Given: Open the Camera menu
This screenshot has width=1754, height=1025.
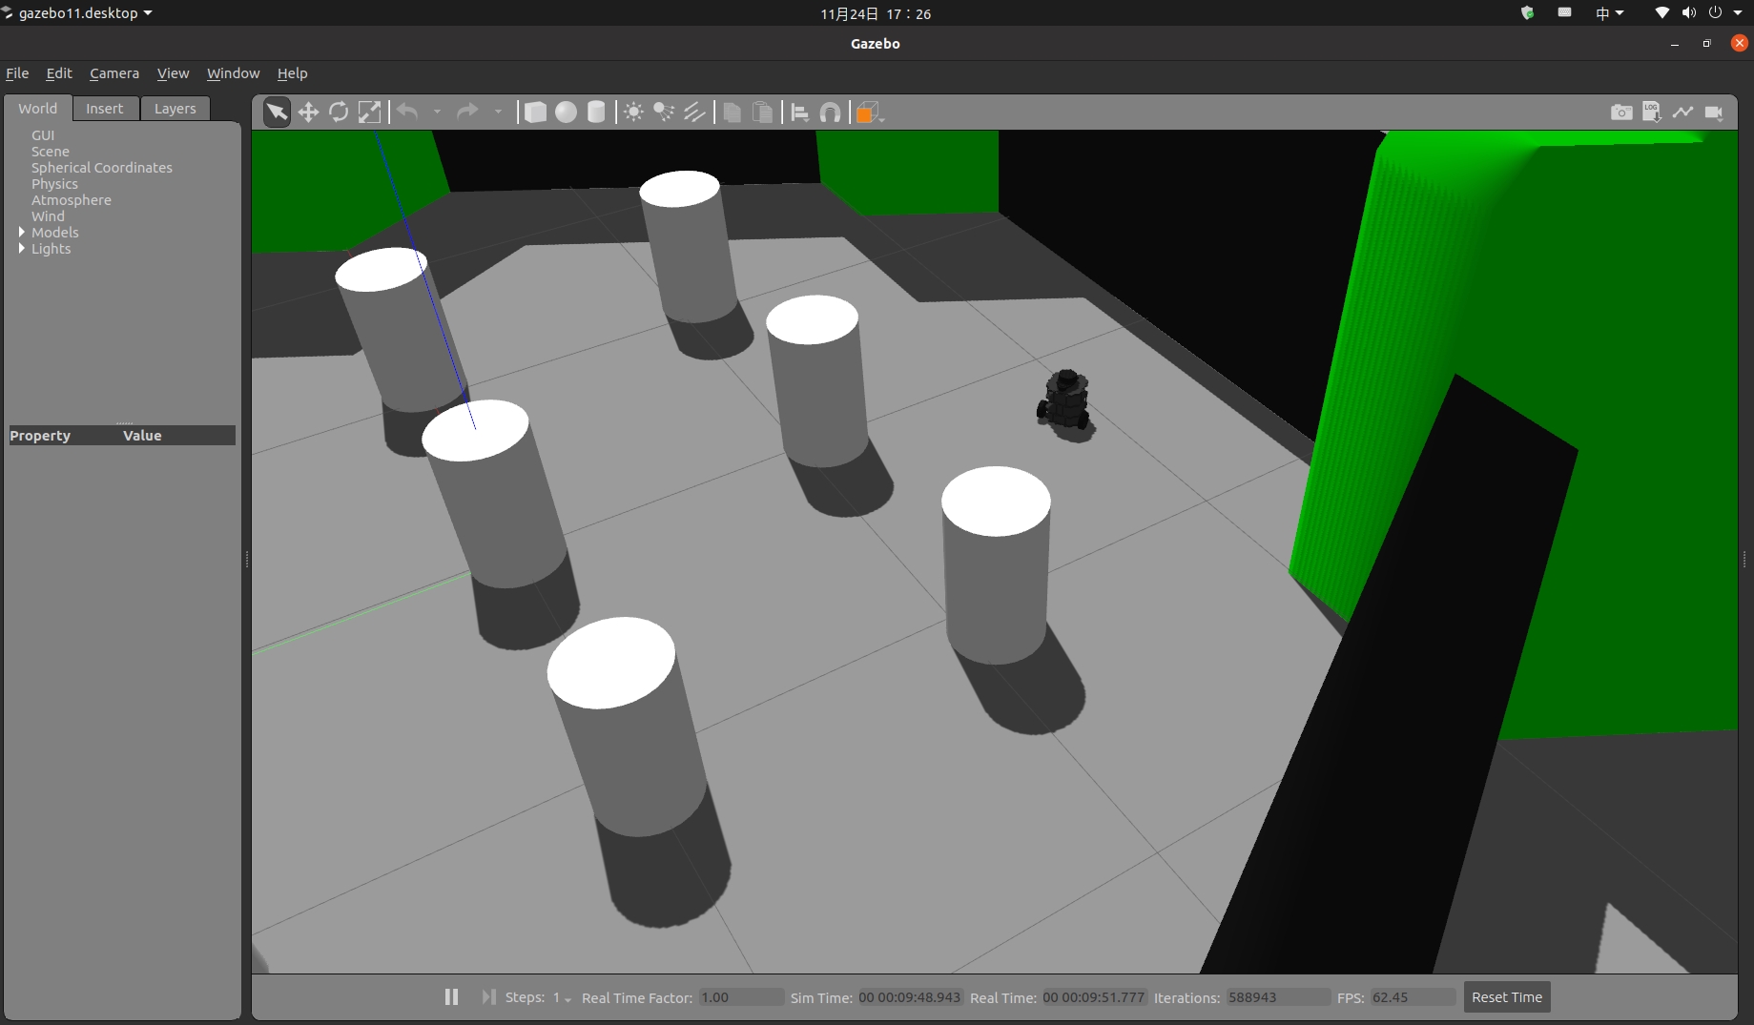Looking at the screenshot, I should pyautogui.click(x=113, y=73).
